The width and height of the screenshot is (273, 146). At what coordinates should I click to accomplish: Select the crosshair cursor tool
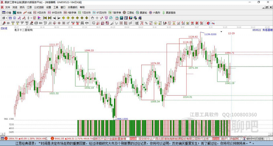(97, 18)
